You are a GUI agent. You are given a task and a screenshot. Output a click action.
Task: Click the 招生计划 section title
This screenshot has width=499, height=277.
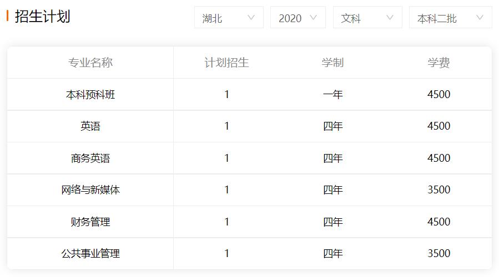pos(42,16)
